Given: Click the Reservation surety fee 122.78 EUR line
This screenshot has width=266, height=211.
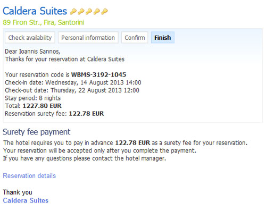Looking at the screenshot, I should click(x=54, y=114).
